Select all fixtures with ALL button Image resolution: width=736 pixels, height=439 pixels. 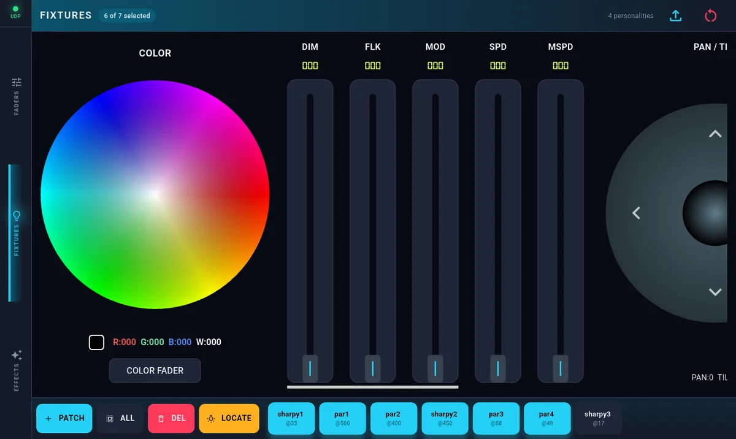coord(120,418)
